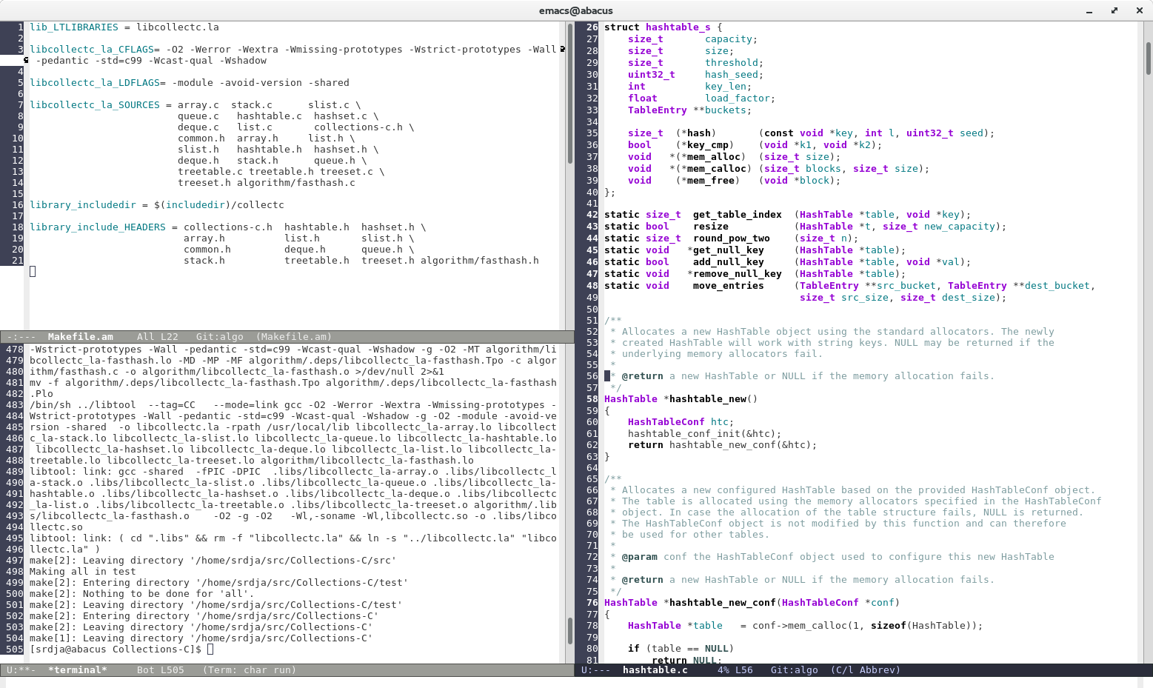Click the 'Bot L505' position indicator
This screenshot has height=688, width=1153.
160,669
